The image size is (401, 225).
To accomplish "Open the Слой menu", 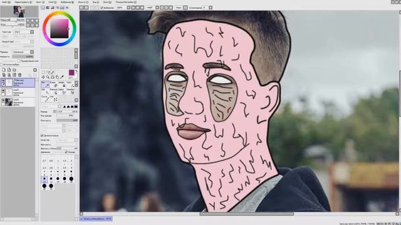I will pos(52,2).
